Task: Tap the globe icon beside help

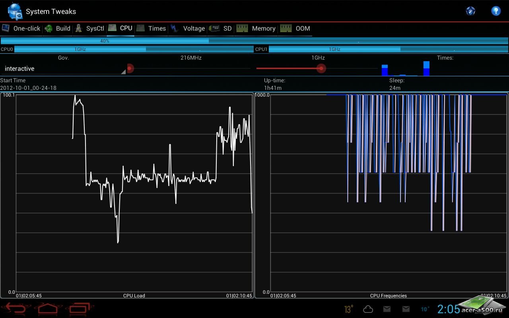Action: [470, 11]
